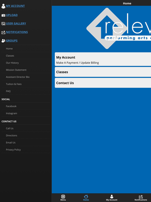Open My Account Make A Payment card

[x=103, y=59]
